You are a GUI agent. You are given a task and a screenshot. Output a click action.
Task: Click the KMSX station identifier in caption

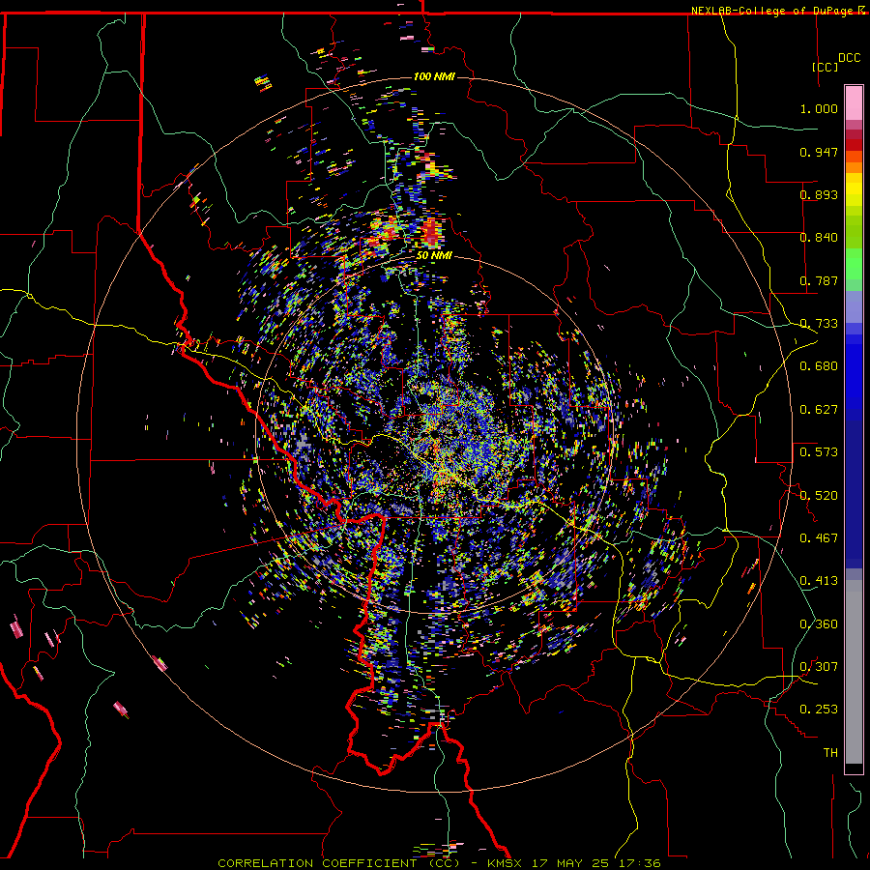pyautogui.click(x=505, y=863)
